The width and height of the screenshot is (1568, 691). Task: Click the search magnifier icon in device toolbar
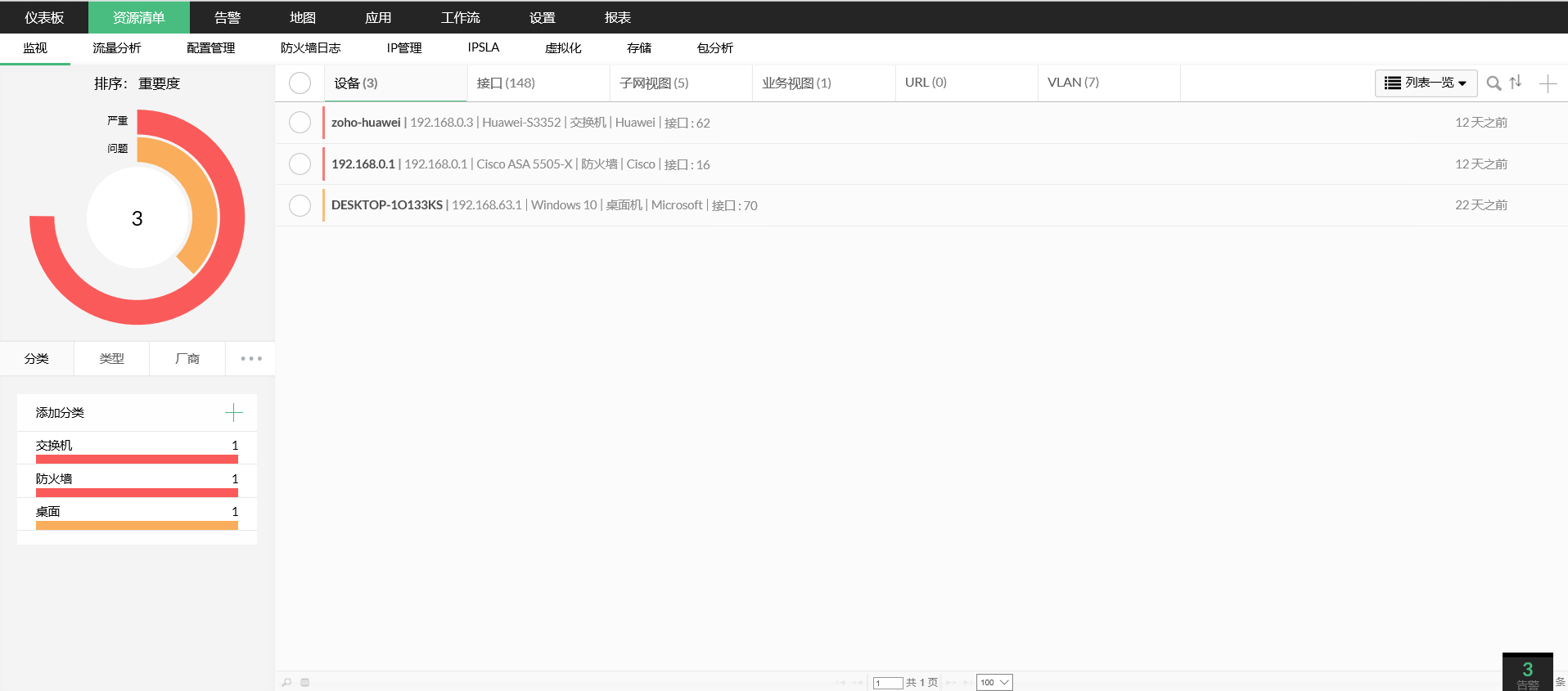pyautogui.click(x=1494, y=83)
